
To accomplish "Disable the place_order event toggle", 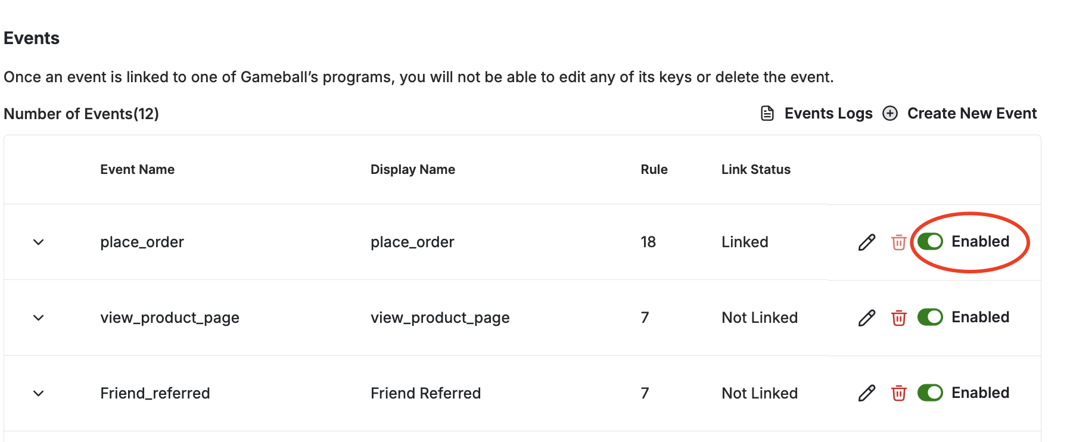I will coord(930,241).
